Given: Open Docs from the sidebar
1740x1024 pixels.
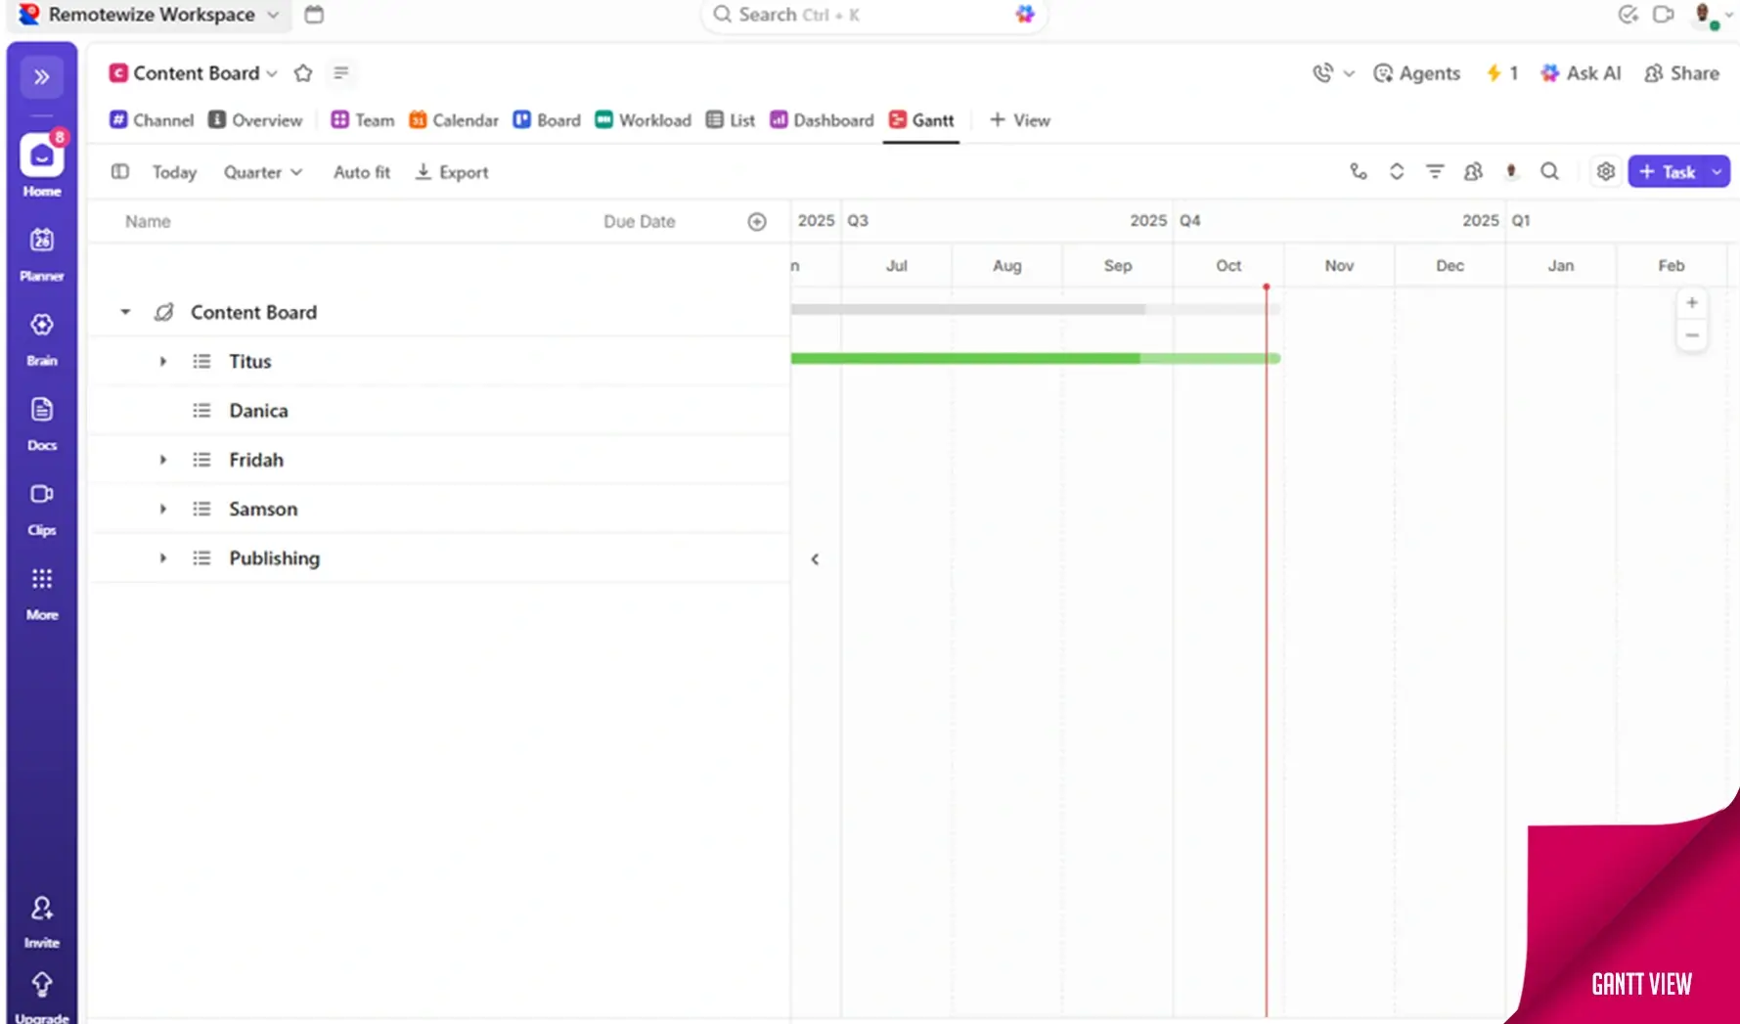Looking at the screenshot, I should [x=41, y=422].
